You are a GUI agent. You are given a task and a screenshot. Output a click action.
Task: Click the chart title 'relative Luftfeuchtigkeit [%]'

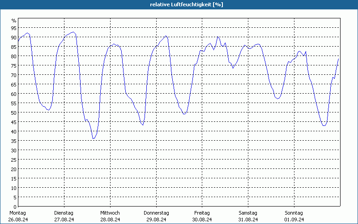pos(186,4)
